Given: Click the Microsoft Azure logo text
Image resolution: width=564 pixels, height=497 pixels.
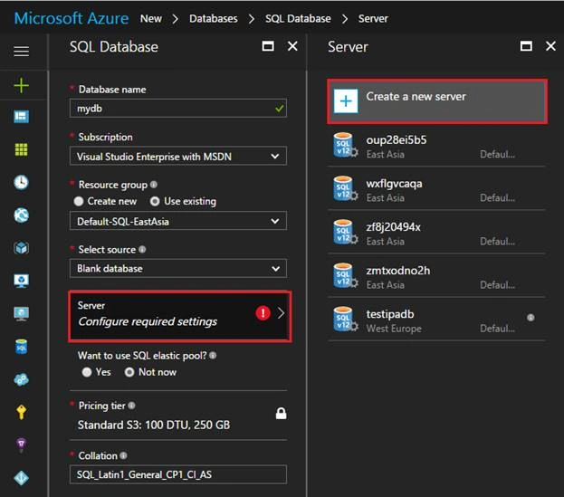Looking at the screenshot, I should pyautogui.click(x=72, y=18).
